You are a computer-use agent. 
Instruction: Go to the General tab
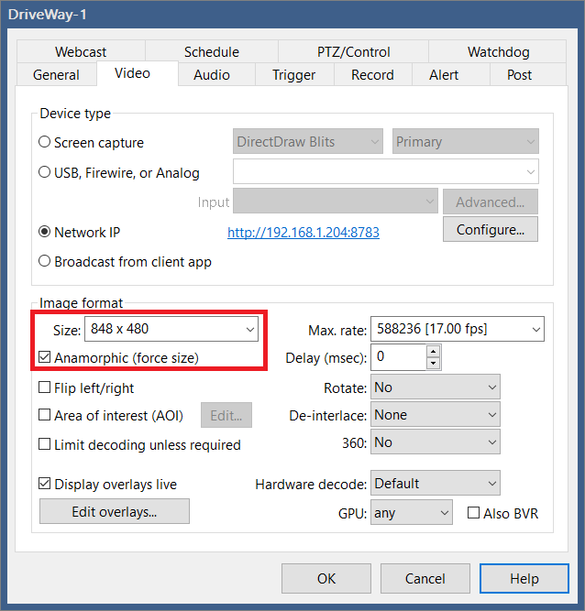point(56,74)
